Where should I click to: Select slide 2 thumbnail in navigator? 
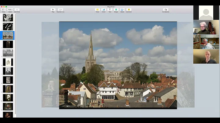click(x=8, y=26)
